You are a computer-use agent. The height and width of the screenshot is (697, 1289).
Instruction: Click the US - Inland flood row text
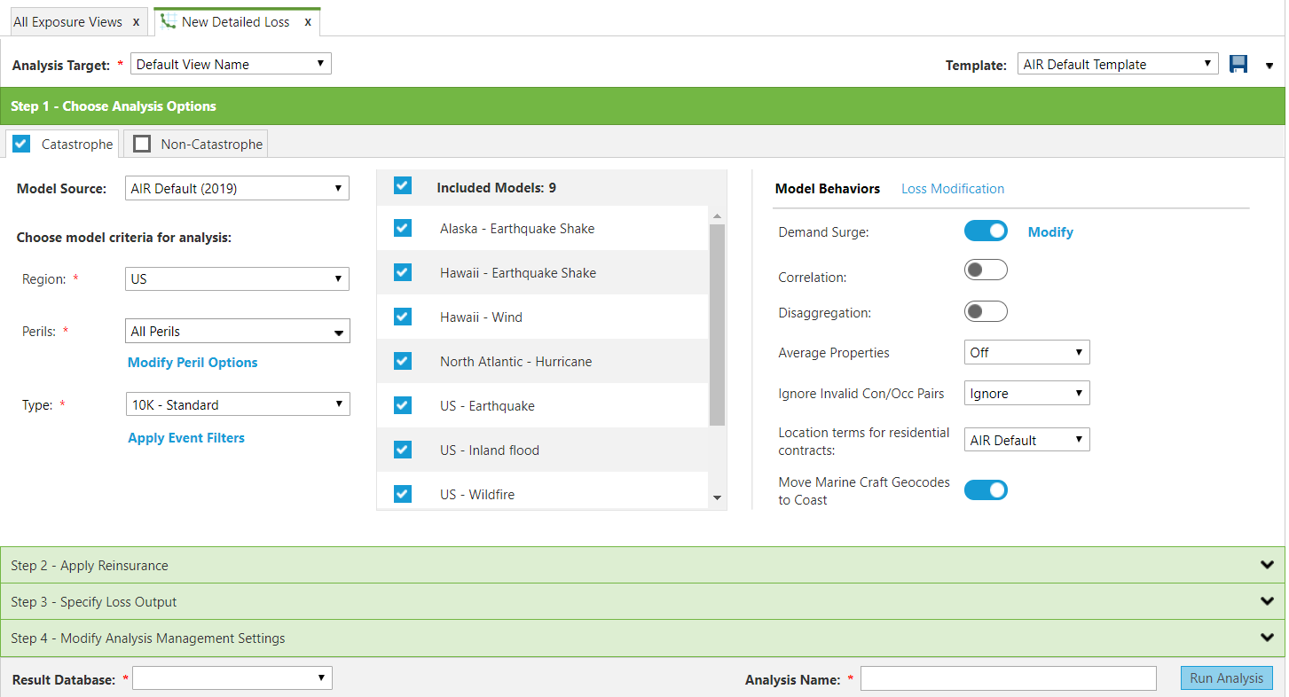(490, 450)
